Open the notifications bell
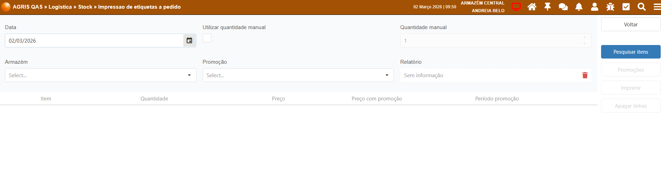This screenshot has height=196, width=661. (579, 7)
